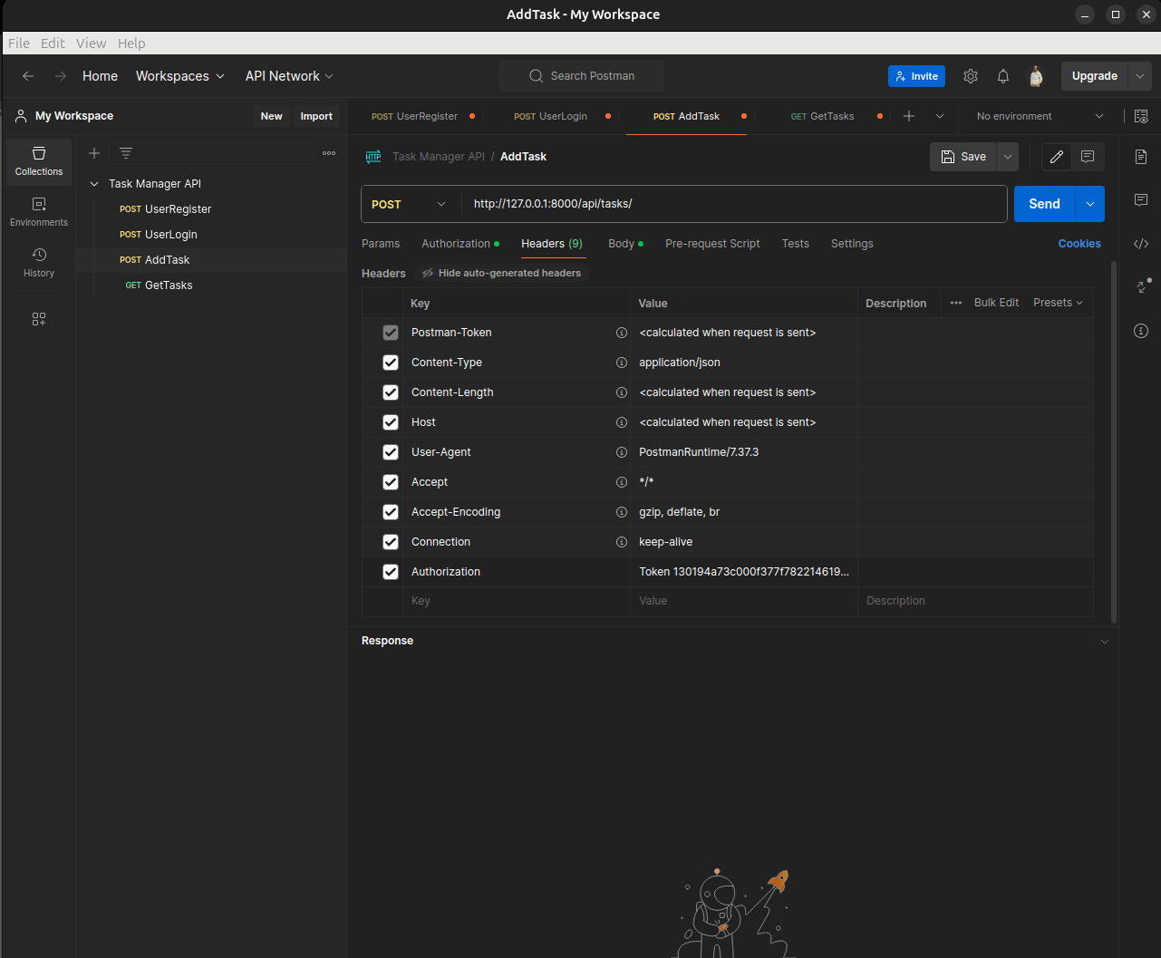Uncheck the Accept-Encoding header checkbox

tap(391, 512)
